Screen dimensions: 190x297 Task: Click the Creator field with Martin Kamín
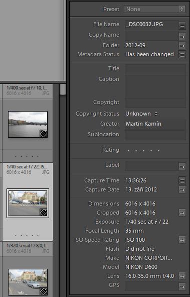coord(155,124)
